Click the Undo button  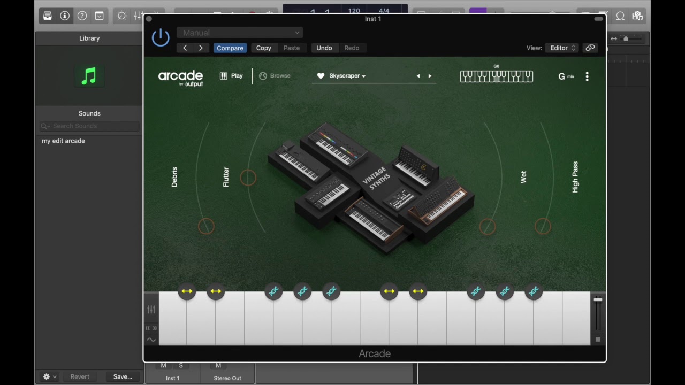click(x=324, y=48)
